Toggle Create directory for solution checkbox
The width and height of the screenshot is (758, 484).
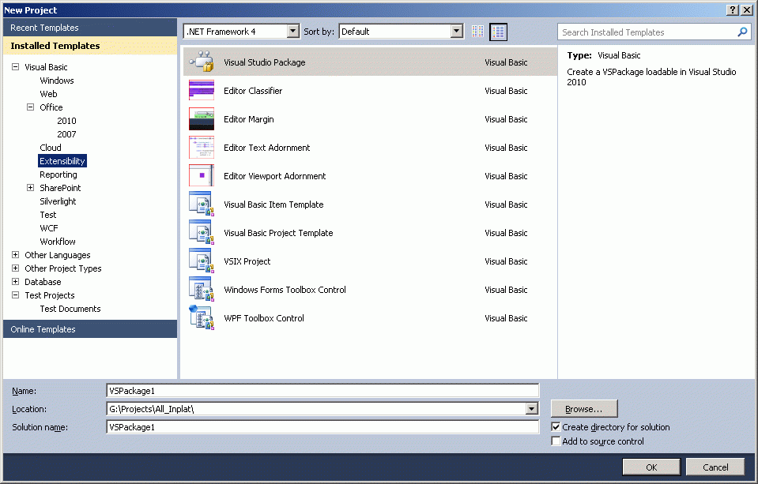pyautogui.click(x=556, y=427)
